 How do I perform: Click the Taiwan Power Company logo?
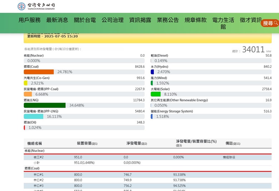36,6
